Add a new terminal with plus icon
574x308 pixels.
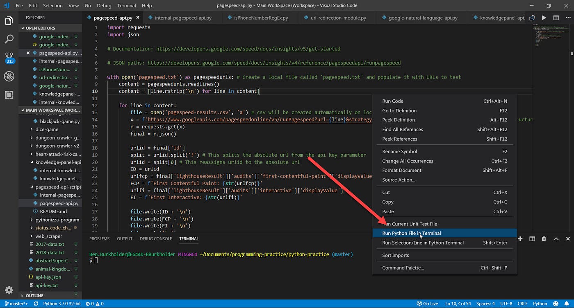tap(520, 239)
